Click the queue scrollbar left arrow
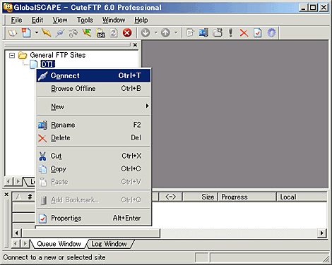 click(x=16, y=233)
